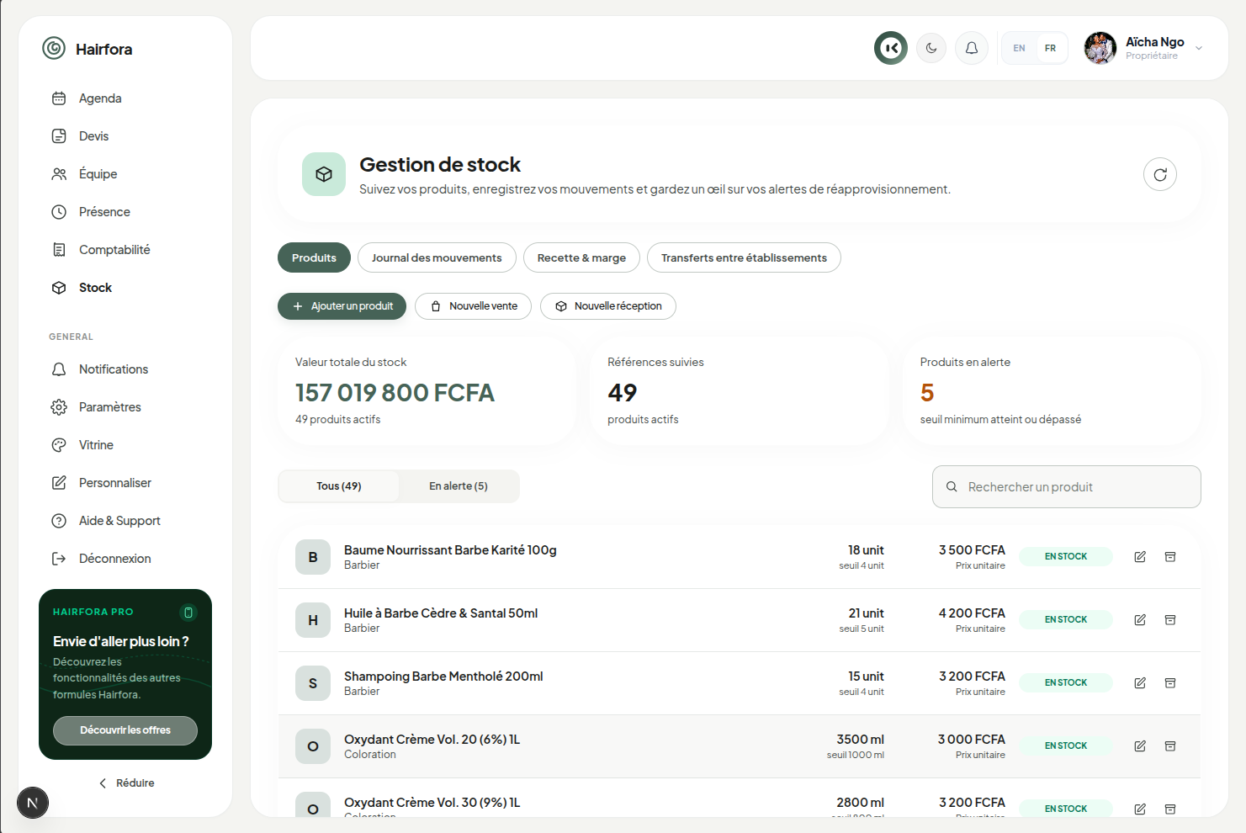Screen dimensions: 1246x833
Task: Open Comptabilité from the sidebar
Action: 126,250
